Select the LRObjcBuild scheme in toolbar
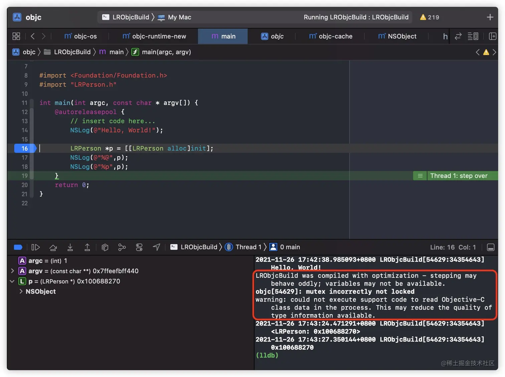Screen dimensions: 505x377 tap(126, 17)
